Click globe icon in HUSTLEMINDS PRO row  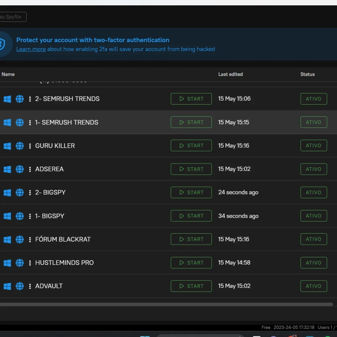(20, 263)
